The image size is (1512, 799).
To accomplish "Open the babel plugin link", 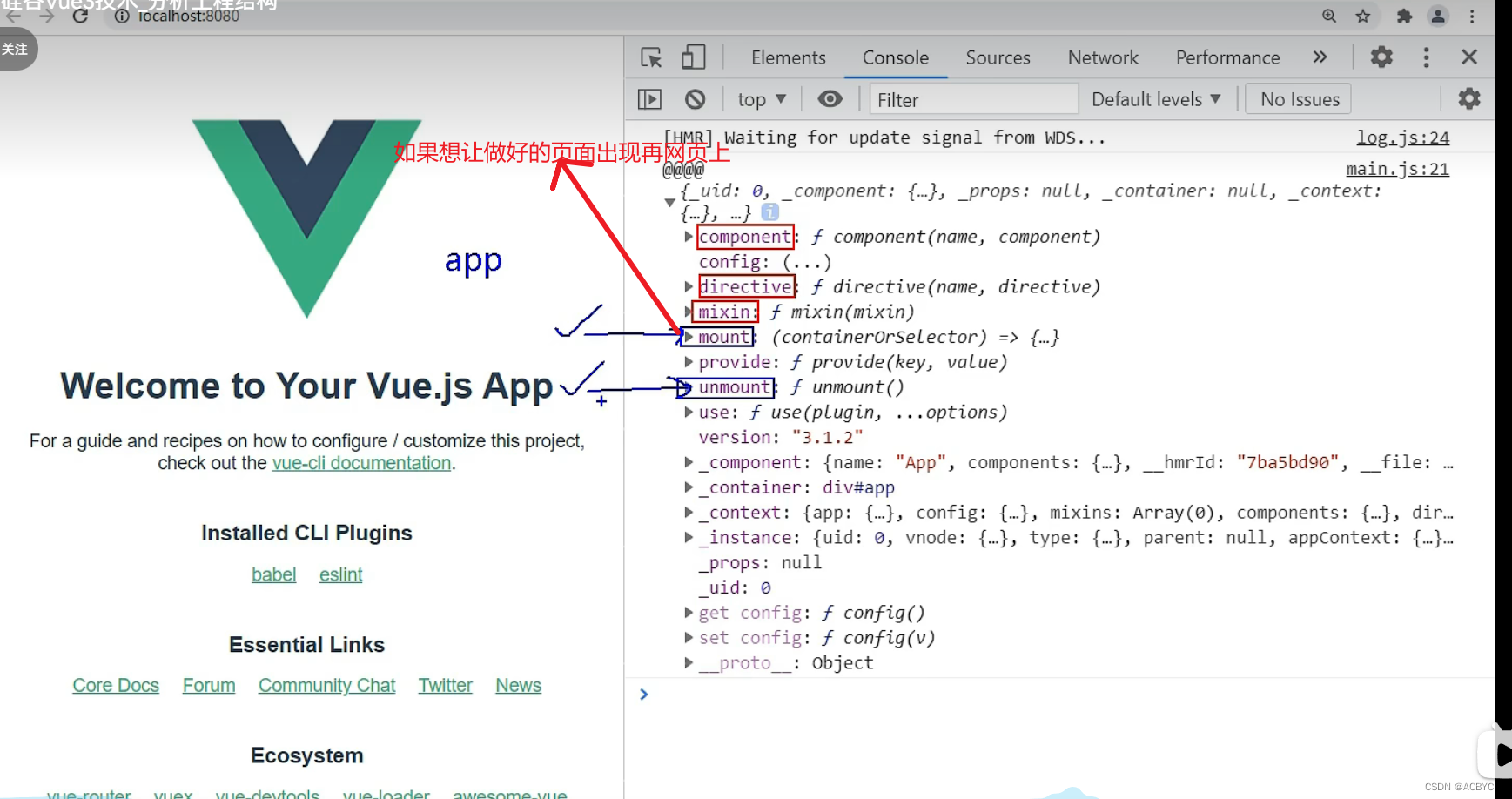I will pyautogui.click(x=273, y=574).
